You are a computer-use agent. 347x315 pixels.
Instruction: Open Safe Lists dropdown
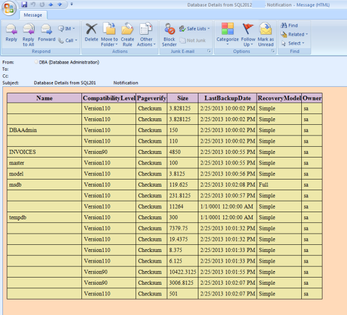195,29
